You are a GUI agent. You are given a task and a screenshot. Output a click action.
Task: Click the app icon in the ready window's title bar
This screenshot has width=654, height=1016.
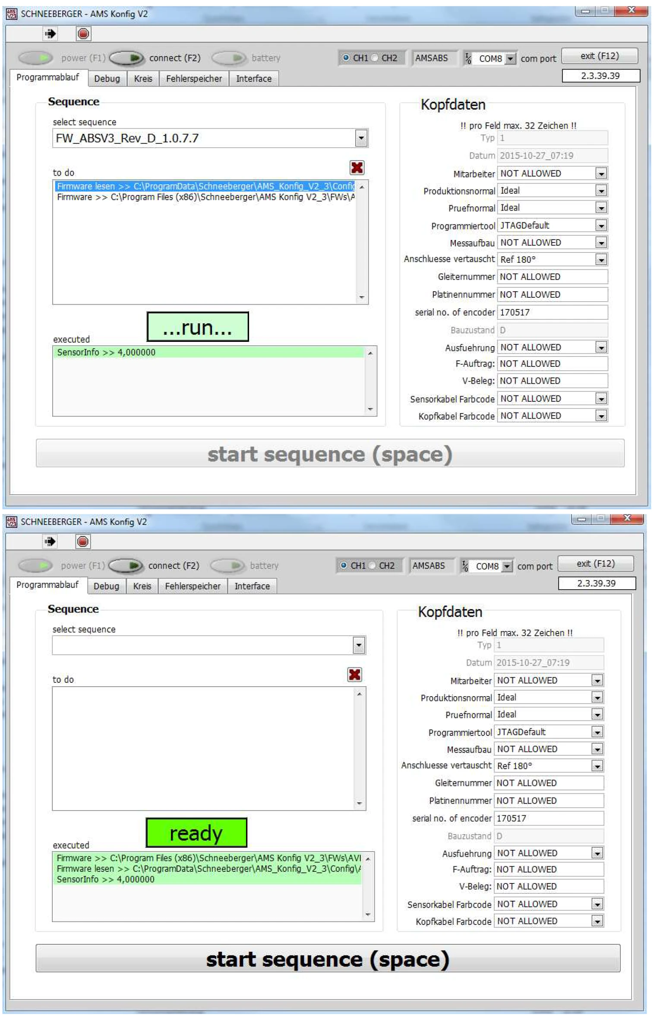click(11, 522)
